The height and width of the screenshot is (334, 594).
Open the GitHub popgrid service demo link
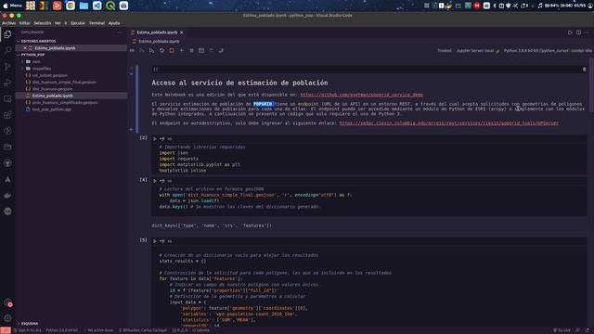(362, 95)
